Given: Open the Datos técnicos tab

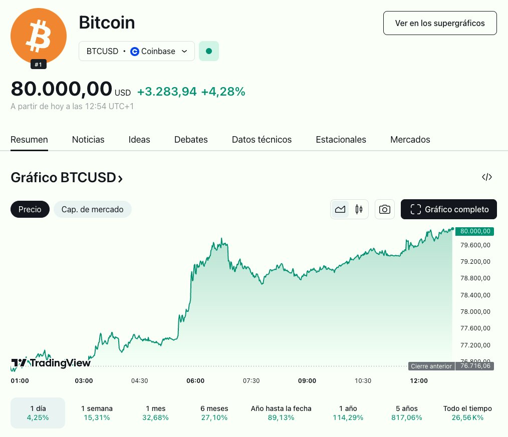Looking at the screenshot, I should (x=262, y=140).
